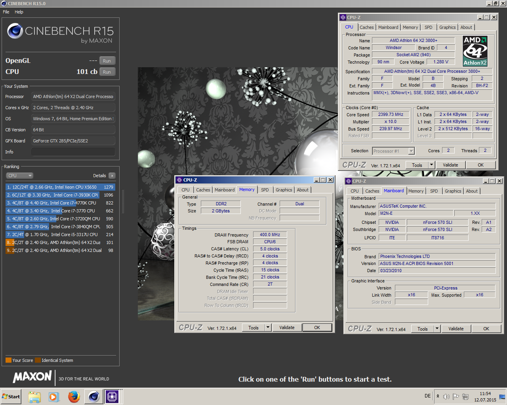507x405 pixels.
Task: Click the CPU-Z taskbar icon
Action: click(x=112, y=397)
